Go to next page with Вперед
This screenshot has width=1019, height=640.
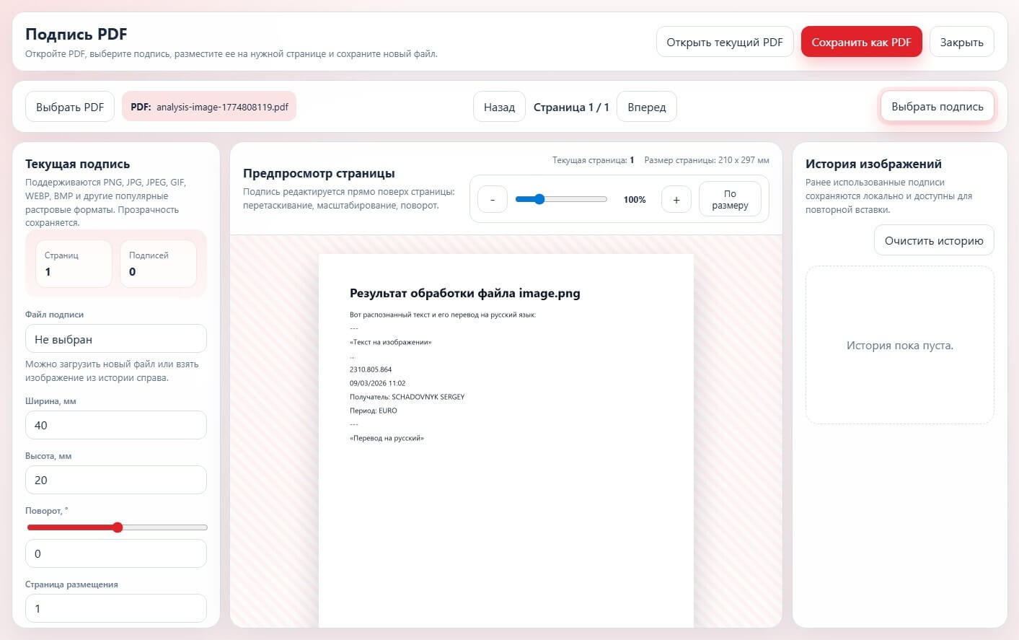[647, 107]
